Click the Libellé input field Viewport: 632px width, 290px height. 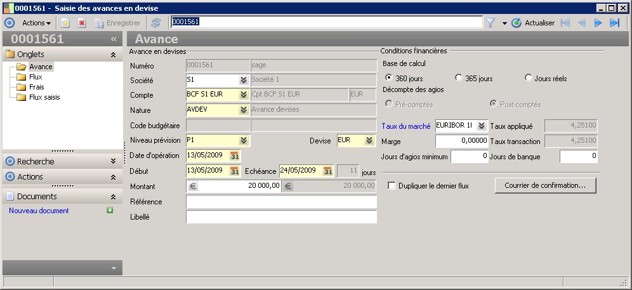281,216
